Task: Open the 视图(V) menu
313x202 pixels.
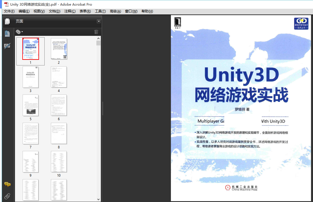Action: pos(39,11)
